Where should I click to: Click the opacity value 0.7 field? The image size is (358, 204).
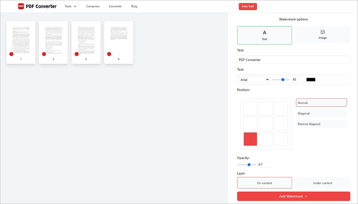click(x=263, y=165)
